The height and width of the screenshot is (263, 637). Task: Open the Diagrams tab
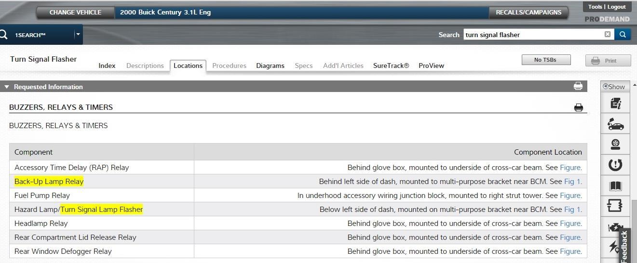click(270, 66)
